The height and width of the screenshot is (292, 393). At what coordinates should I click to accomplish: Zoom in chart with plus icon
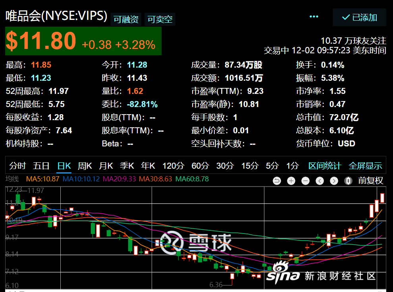291,181
